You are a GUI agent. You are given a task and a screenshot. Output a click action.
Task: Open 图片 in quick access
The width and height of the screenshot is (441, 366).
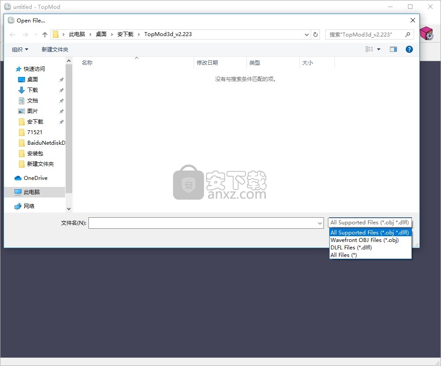32,111
